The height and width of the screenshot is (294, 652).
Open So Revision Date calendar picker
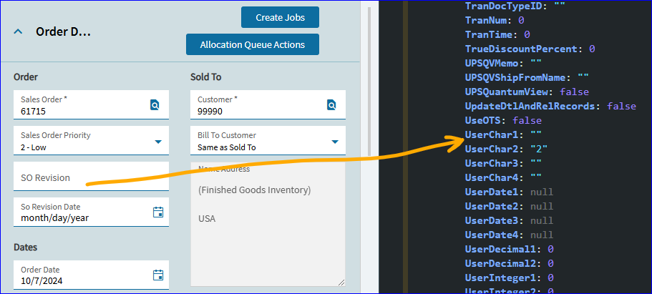point(158,212)
